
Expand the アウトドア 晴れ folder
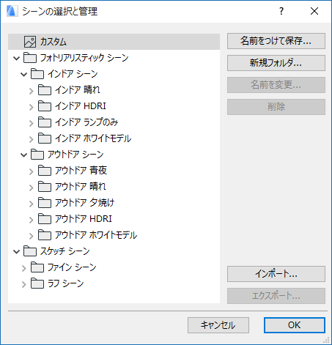pos(31,188)
